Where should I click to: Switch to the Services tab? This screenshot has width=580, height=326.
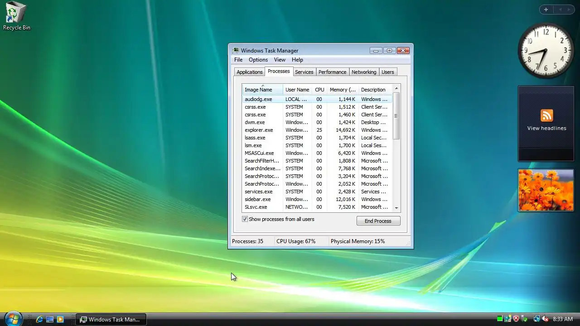tap(304, 72)
